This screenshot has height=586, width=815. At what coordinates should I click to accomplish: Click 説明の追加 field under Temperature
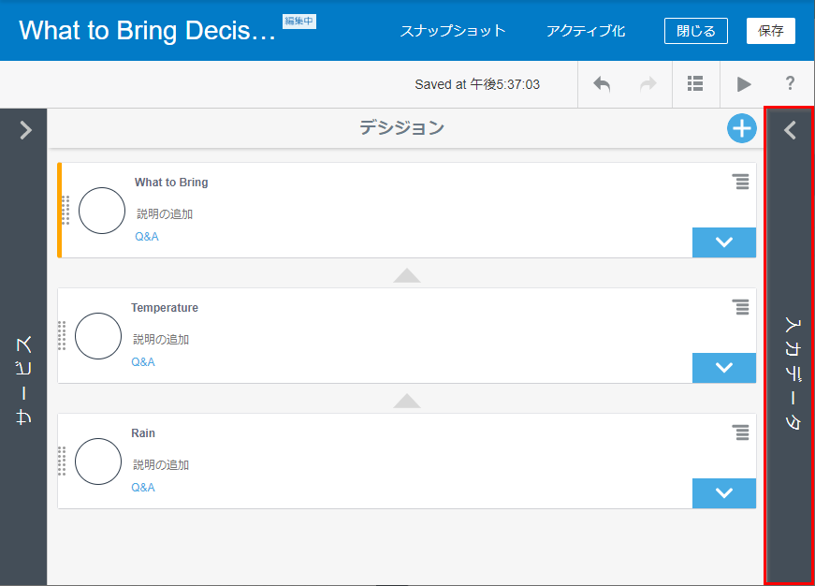pyautogui.click(x=161, y=340)
